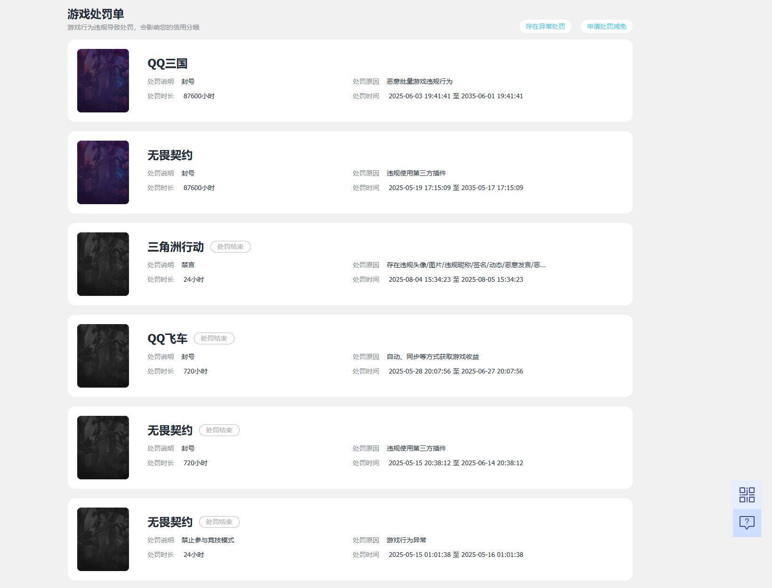The height and width of the screenshot is (588, 772).
Task: Click the 87600小时 duration in QQ三国 card
Action: tap(199, 96)
